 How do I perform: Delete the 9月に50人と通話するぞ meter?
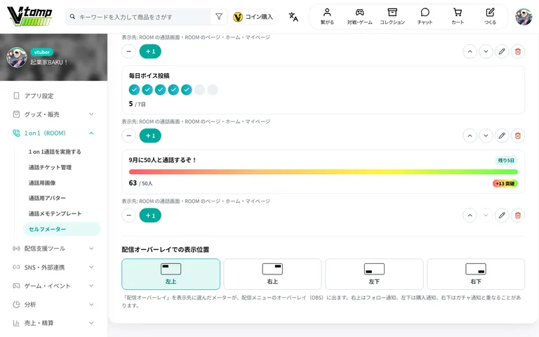point(518,216)
